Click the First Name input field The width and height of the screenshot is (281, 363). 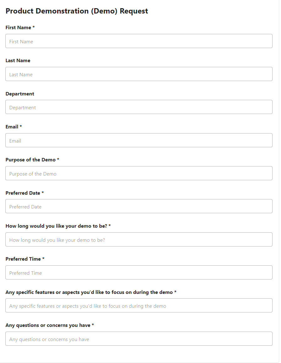[139, 41]
